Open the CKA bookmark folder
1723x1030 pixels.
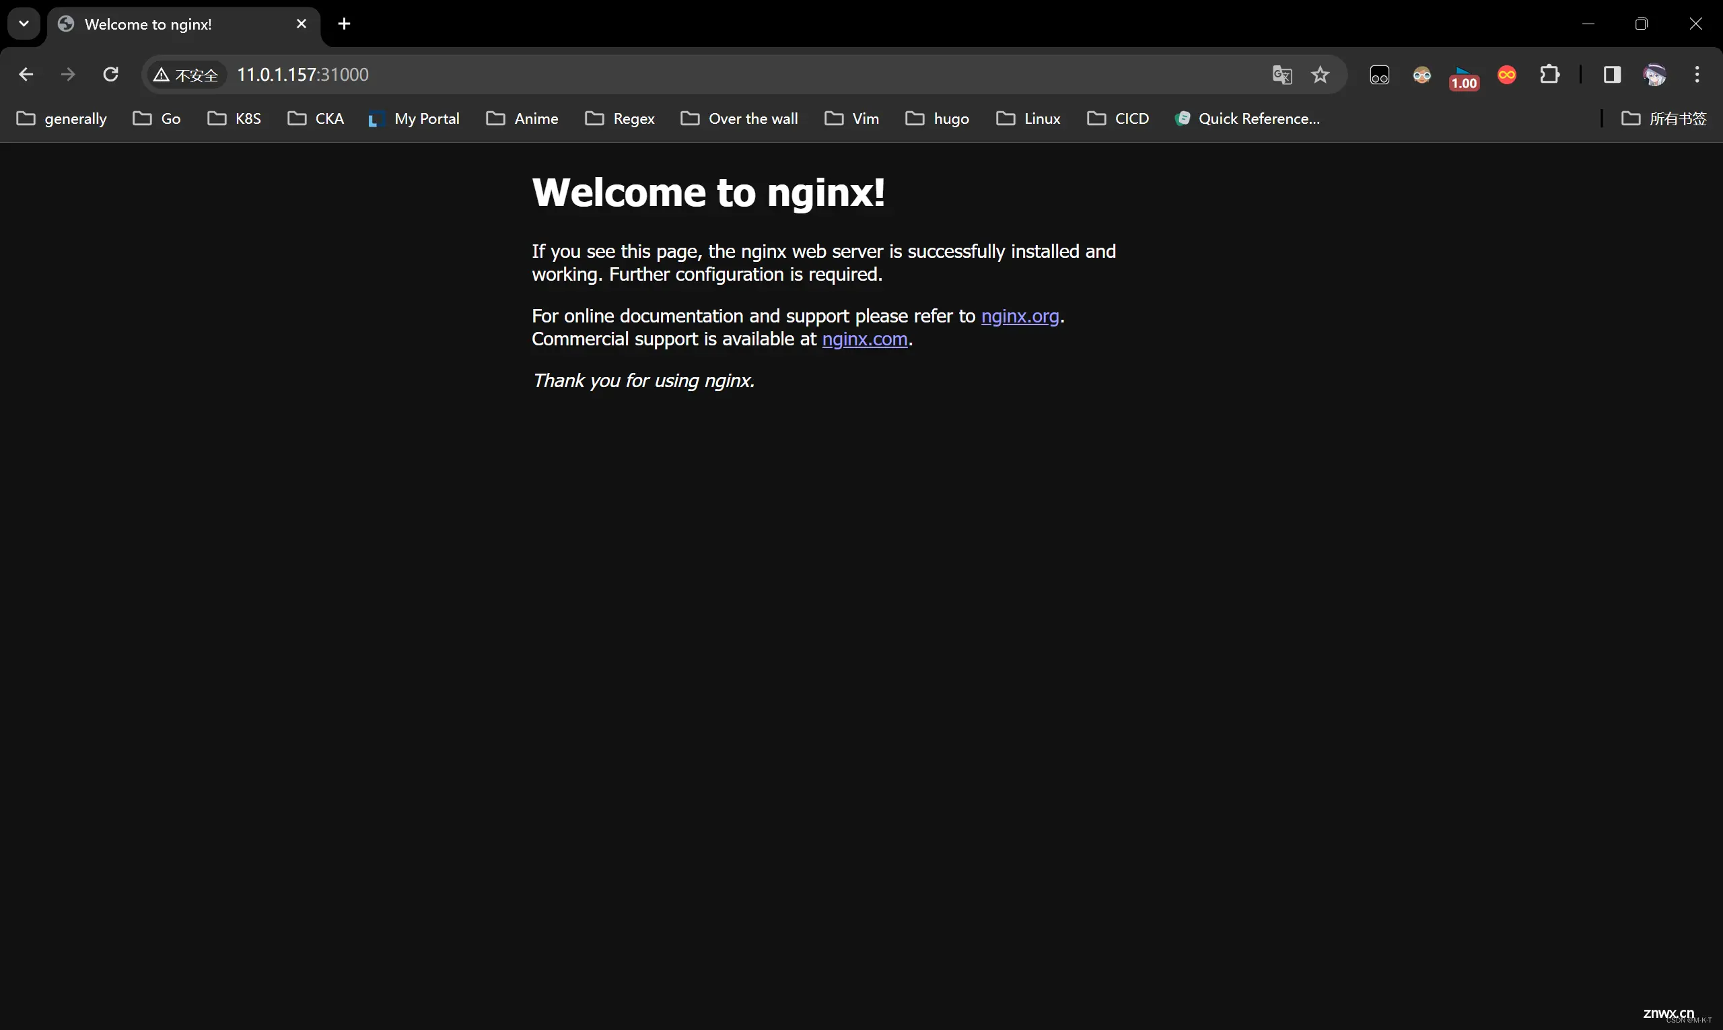316,118
